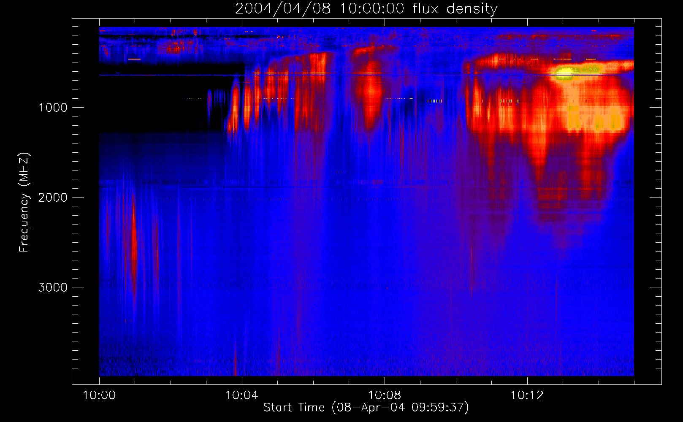Click the '1000' frequency tick label

click(53, 108)
